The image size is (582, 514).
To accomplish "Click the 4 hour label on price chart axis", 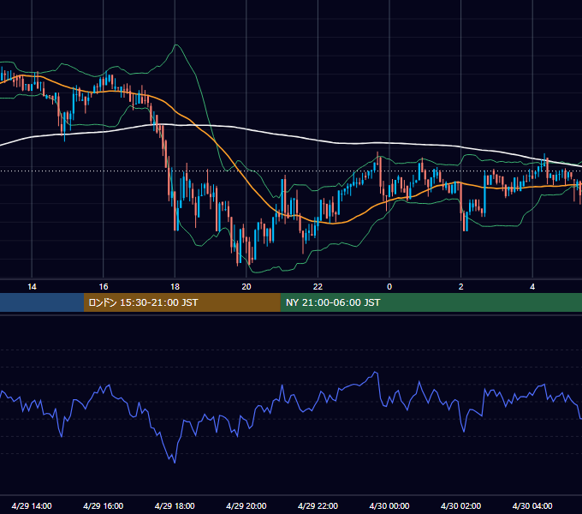I will [532, 287].
